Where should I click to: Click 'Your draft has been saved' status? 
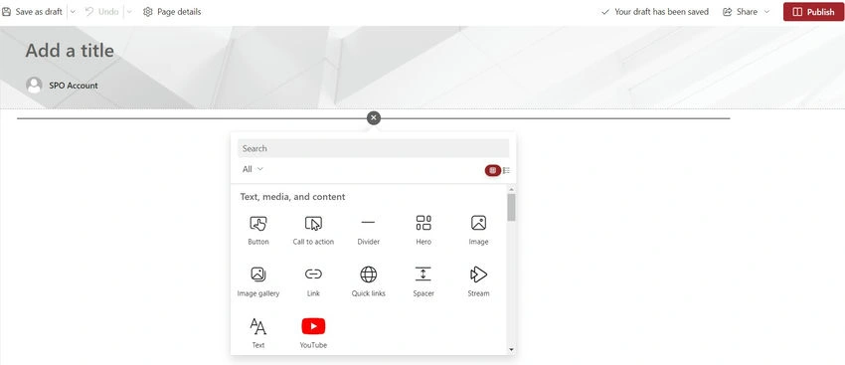pyautogui.click(x=655, y=11)
